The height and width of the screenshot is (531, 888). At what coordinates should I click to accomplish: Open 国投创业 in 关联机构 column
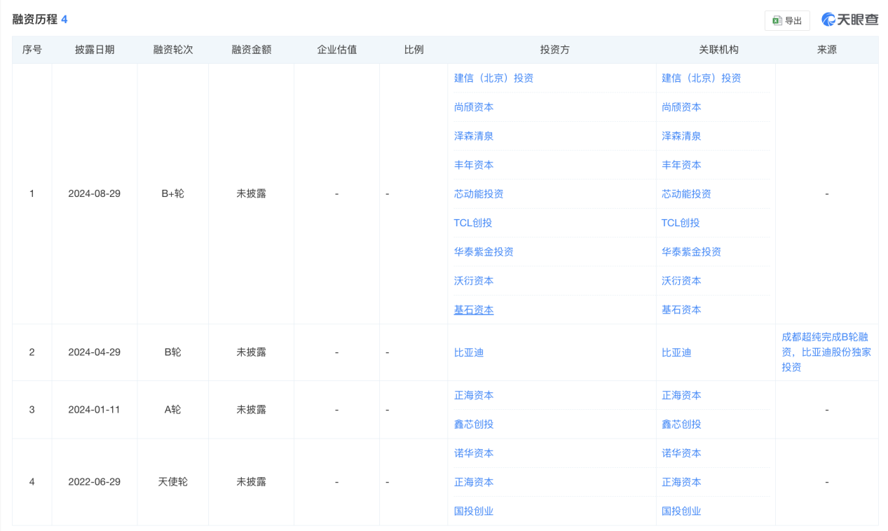681,511
